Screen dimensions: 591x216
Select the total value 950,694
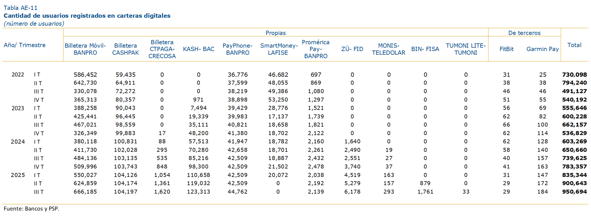tap(574, 192)
